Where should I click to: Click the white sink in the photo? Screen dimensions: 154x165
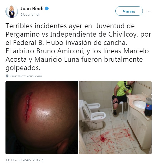click(x=139, y=104)
